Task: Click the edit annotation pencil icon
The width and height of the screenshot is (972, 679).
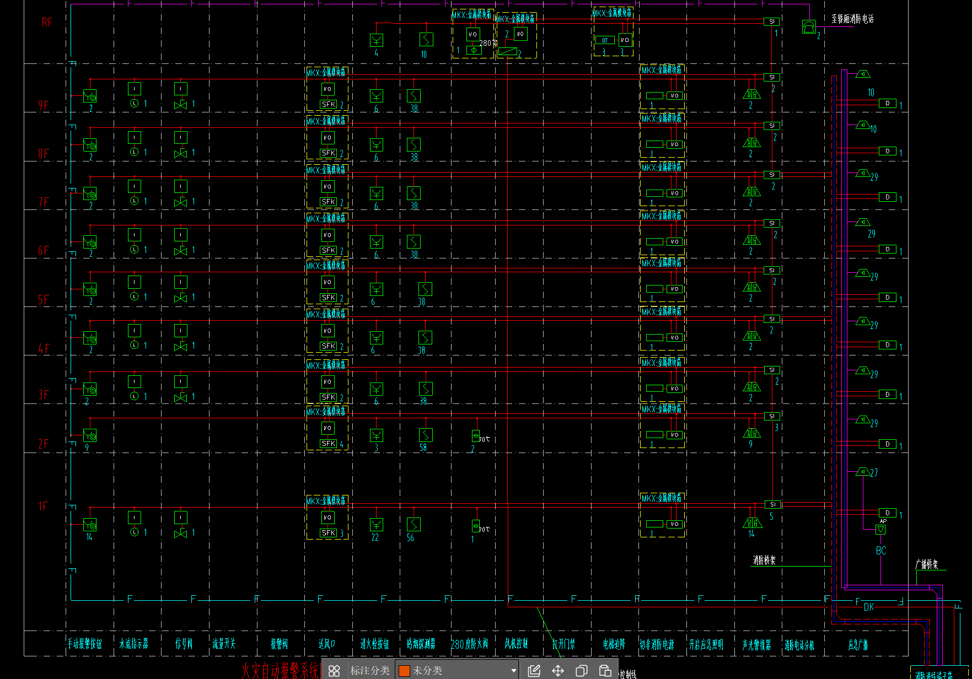Action: click(x=534, y=670)
